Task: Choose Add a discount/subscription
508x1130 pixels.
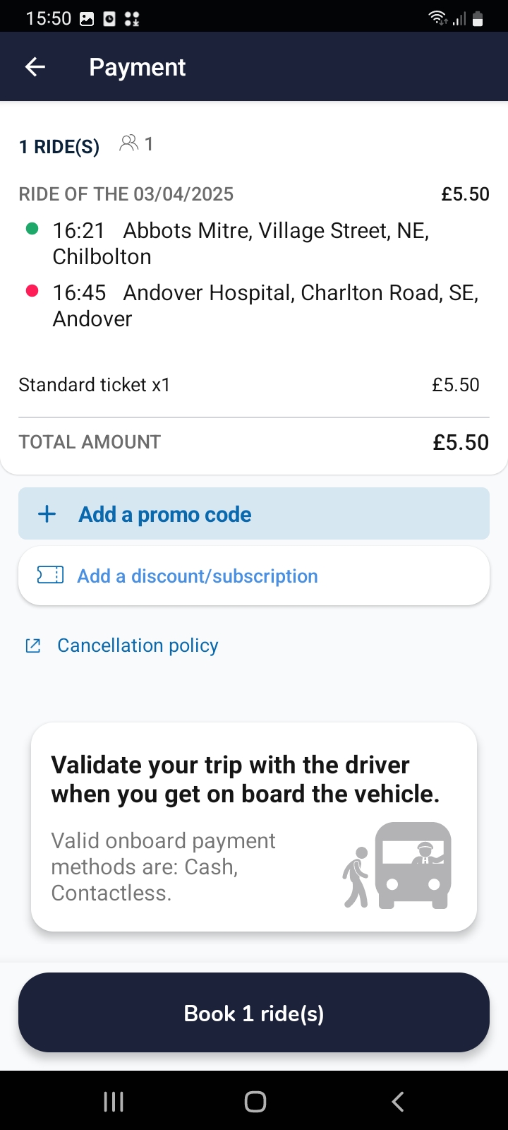Action: pyautogui.click(x=198, y=576)
